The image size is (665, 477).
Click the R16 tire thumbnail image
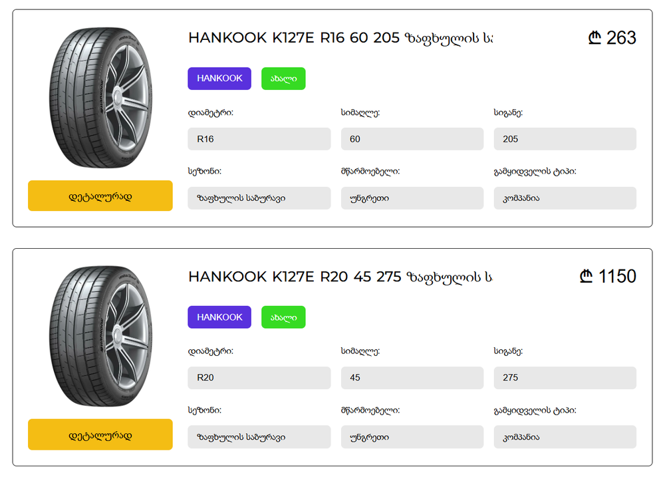tap(100, 98)
